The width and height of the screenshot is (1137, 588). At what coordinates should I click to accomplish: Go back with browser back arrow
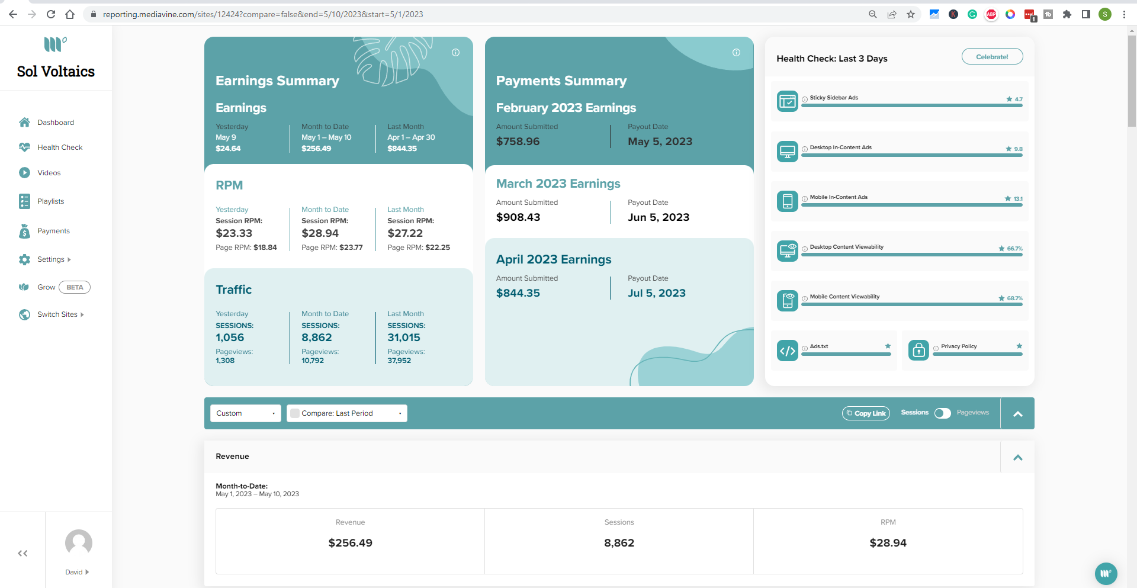coord(13,14)
